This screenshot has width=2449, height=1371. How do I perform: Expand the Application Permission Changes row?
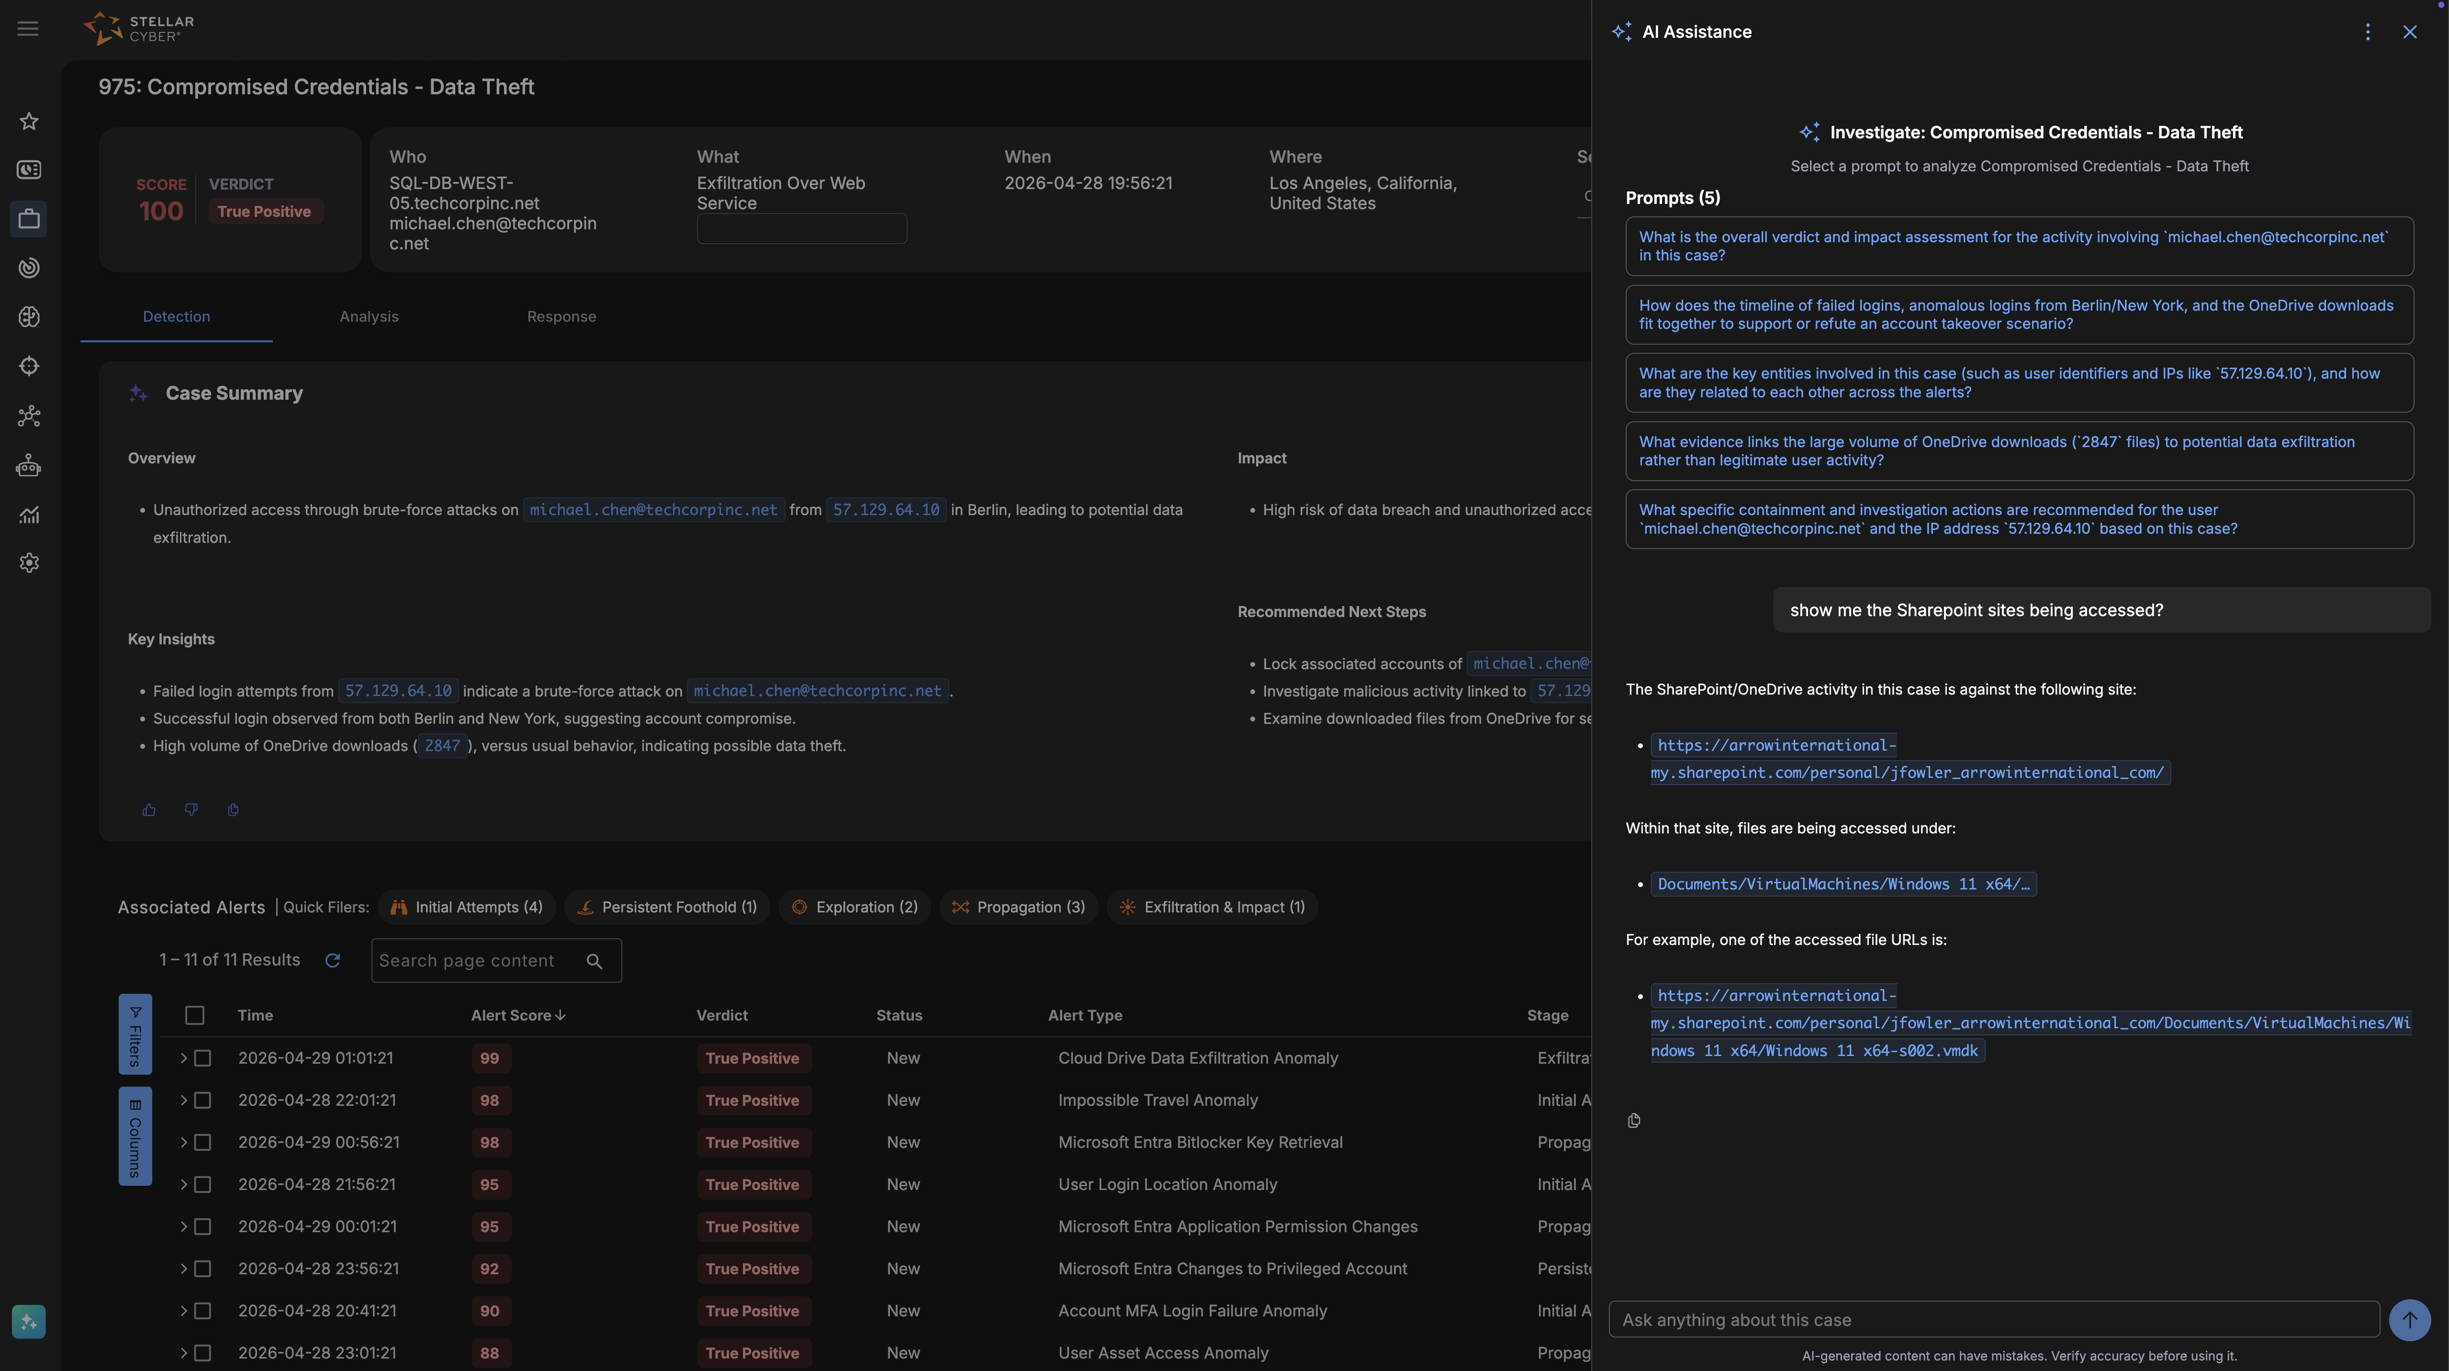pyautogui.click(x=183, y=1226)
